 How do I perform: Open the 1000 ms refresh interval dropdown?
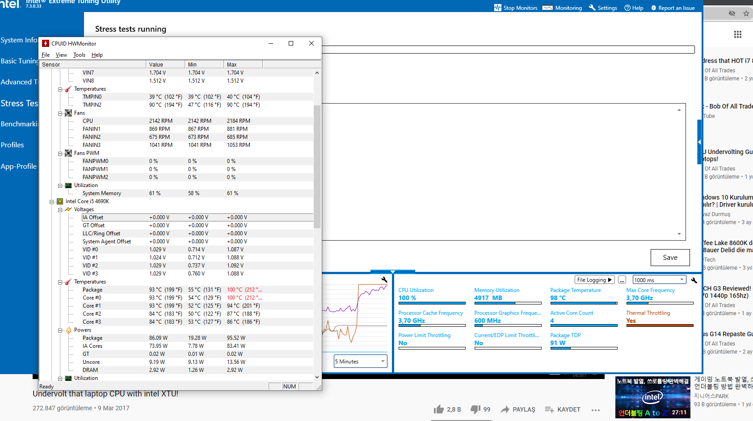[659, 280]
